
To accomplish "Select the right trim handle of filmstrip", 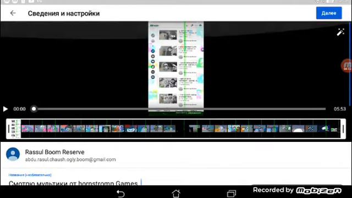I will (x=343, y=129).
